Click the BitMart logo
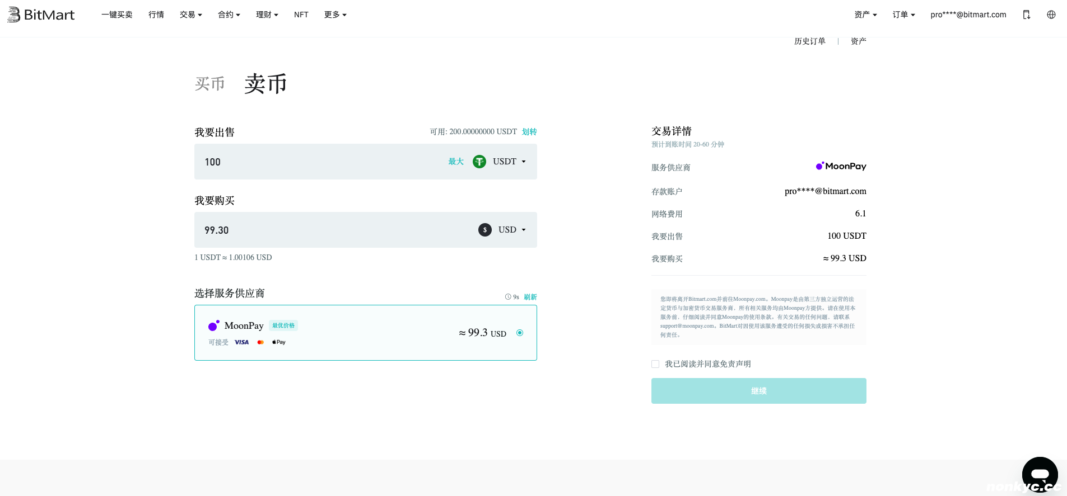 click(41, 15)
